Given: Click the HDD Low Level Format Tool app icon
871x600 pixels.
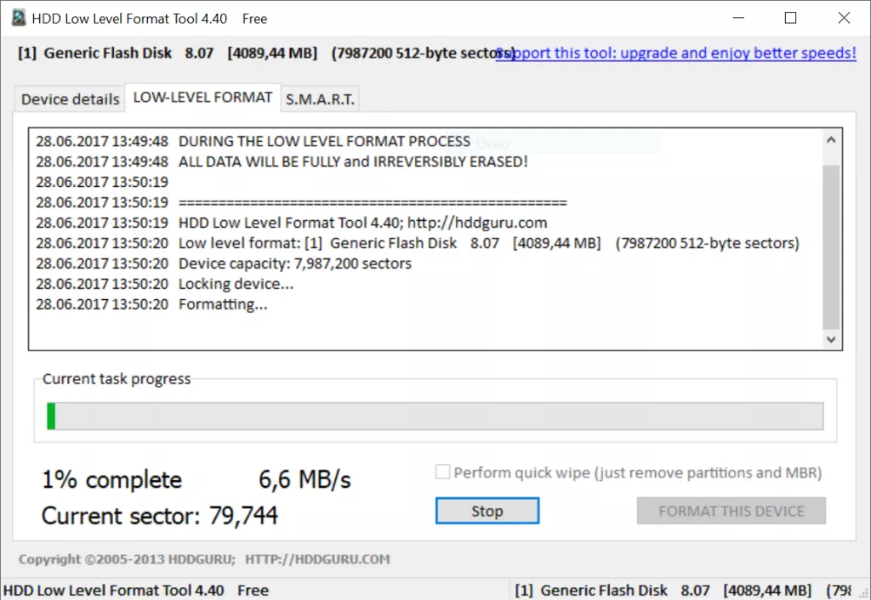Looking at the screenshot, I should [x=19, y=18].
